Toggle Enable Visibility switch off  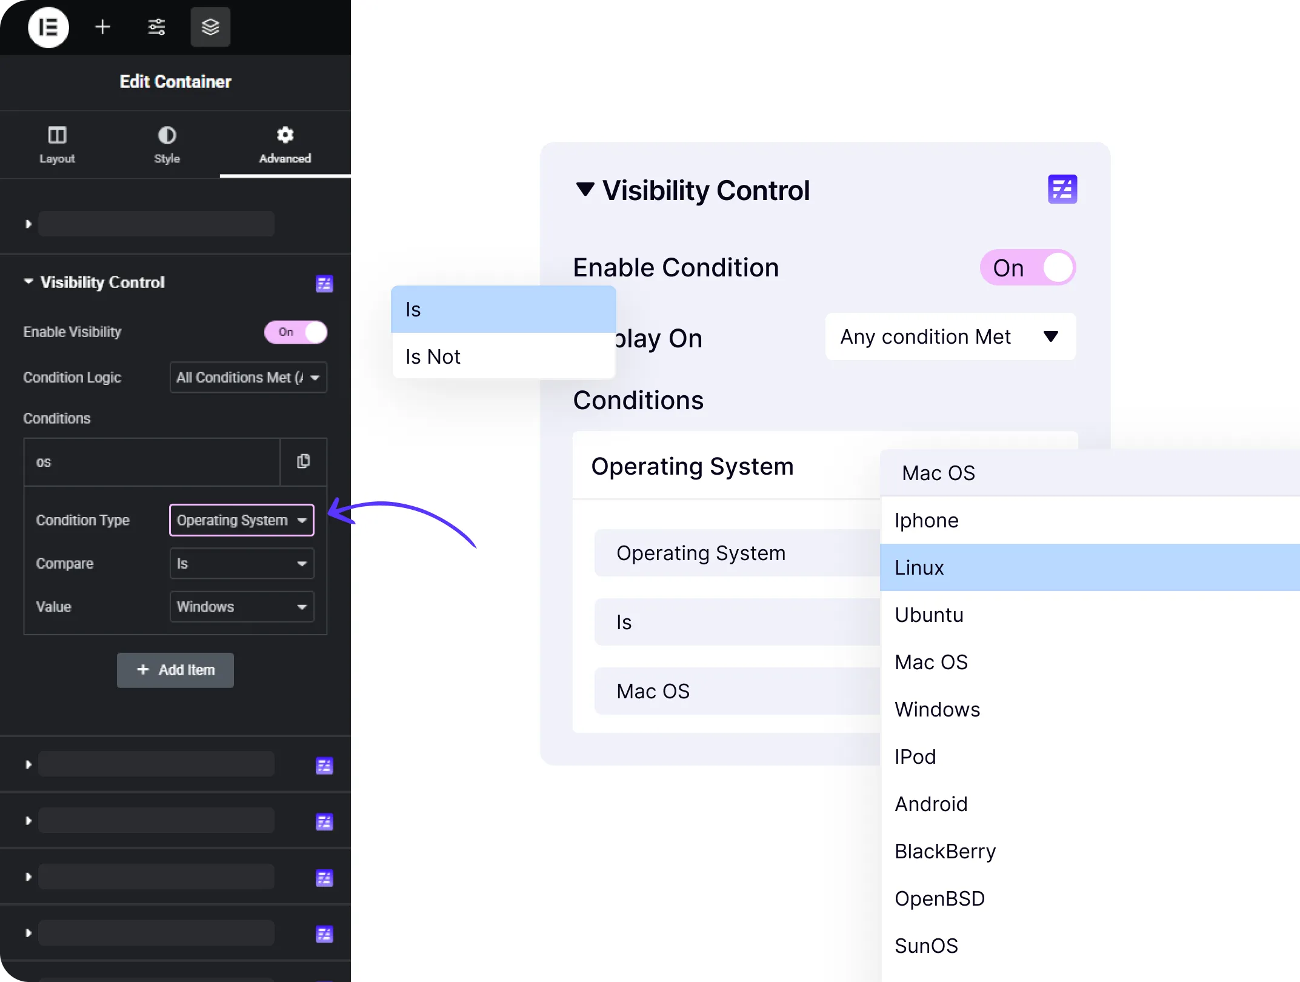[296, 332]
